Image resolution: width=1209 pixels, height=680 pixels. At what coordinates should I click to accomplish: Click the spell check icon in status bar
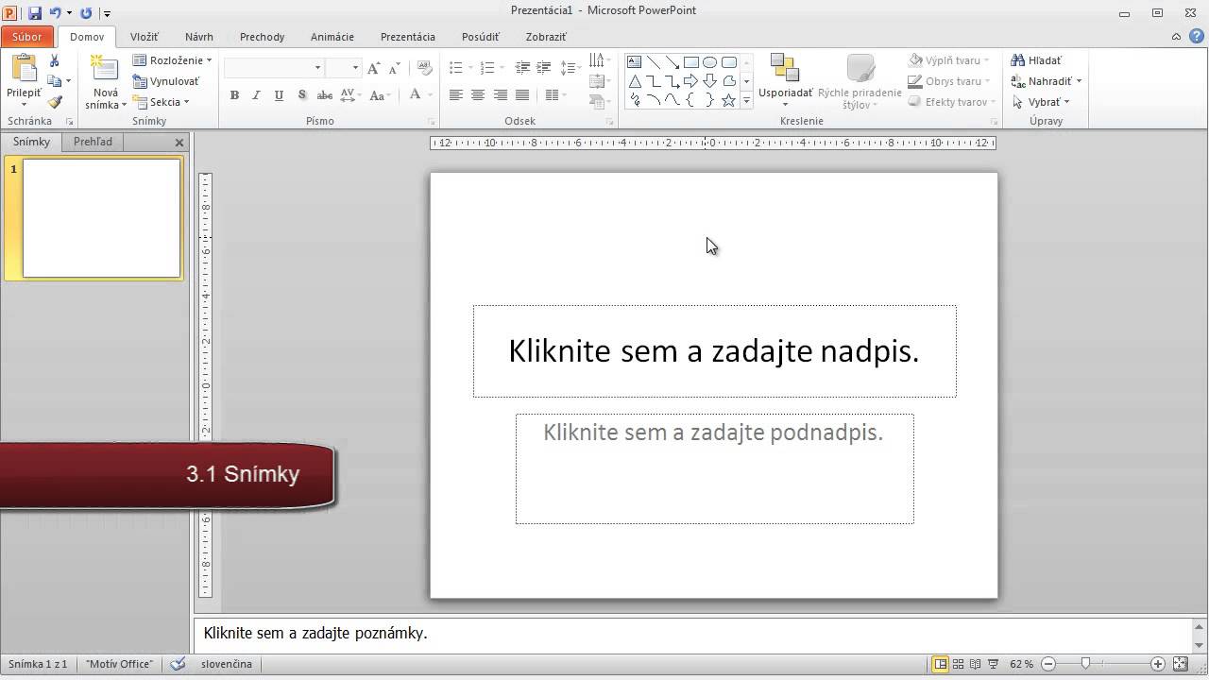[x=178, y=664]
